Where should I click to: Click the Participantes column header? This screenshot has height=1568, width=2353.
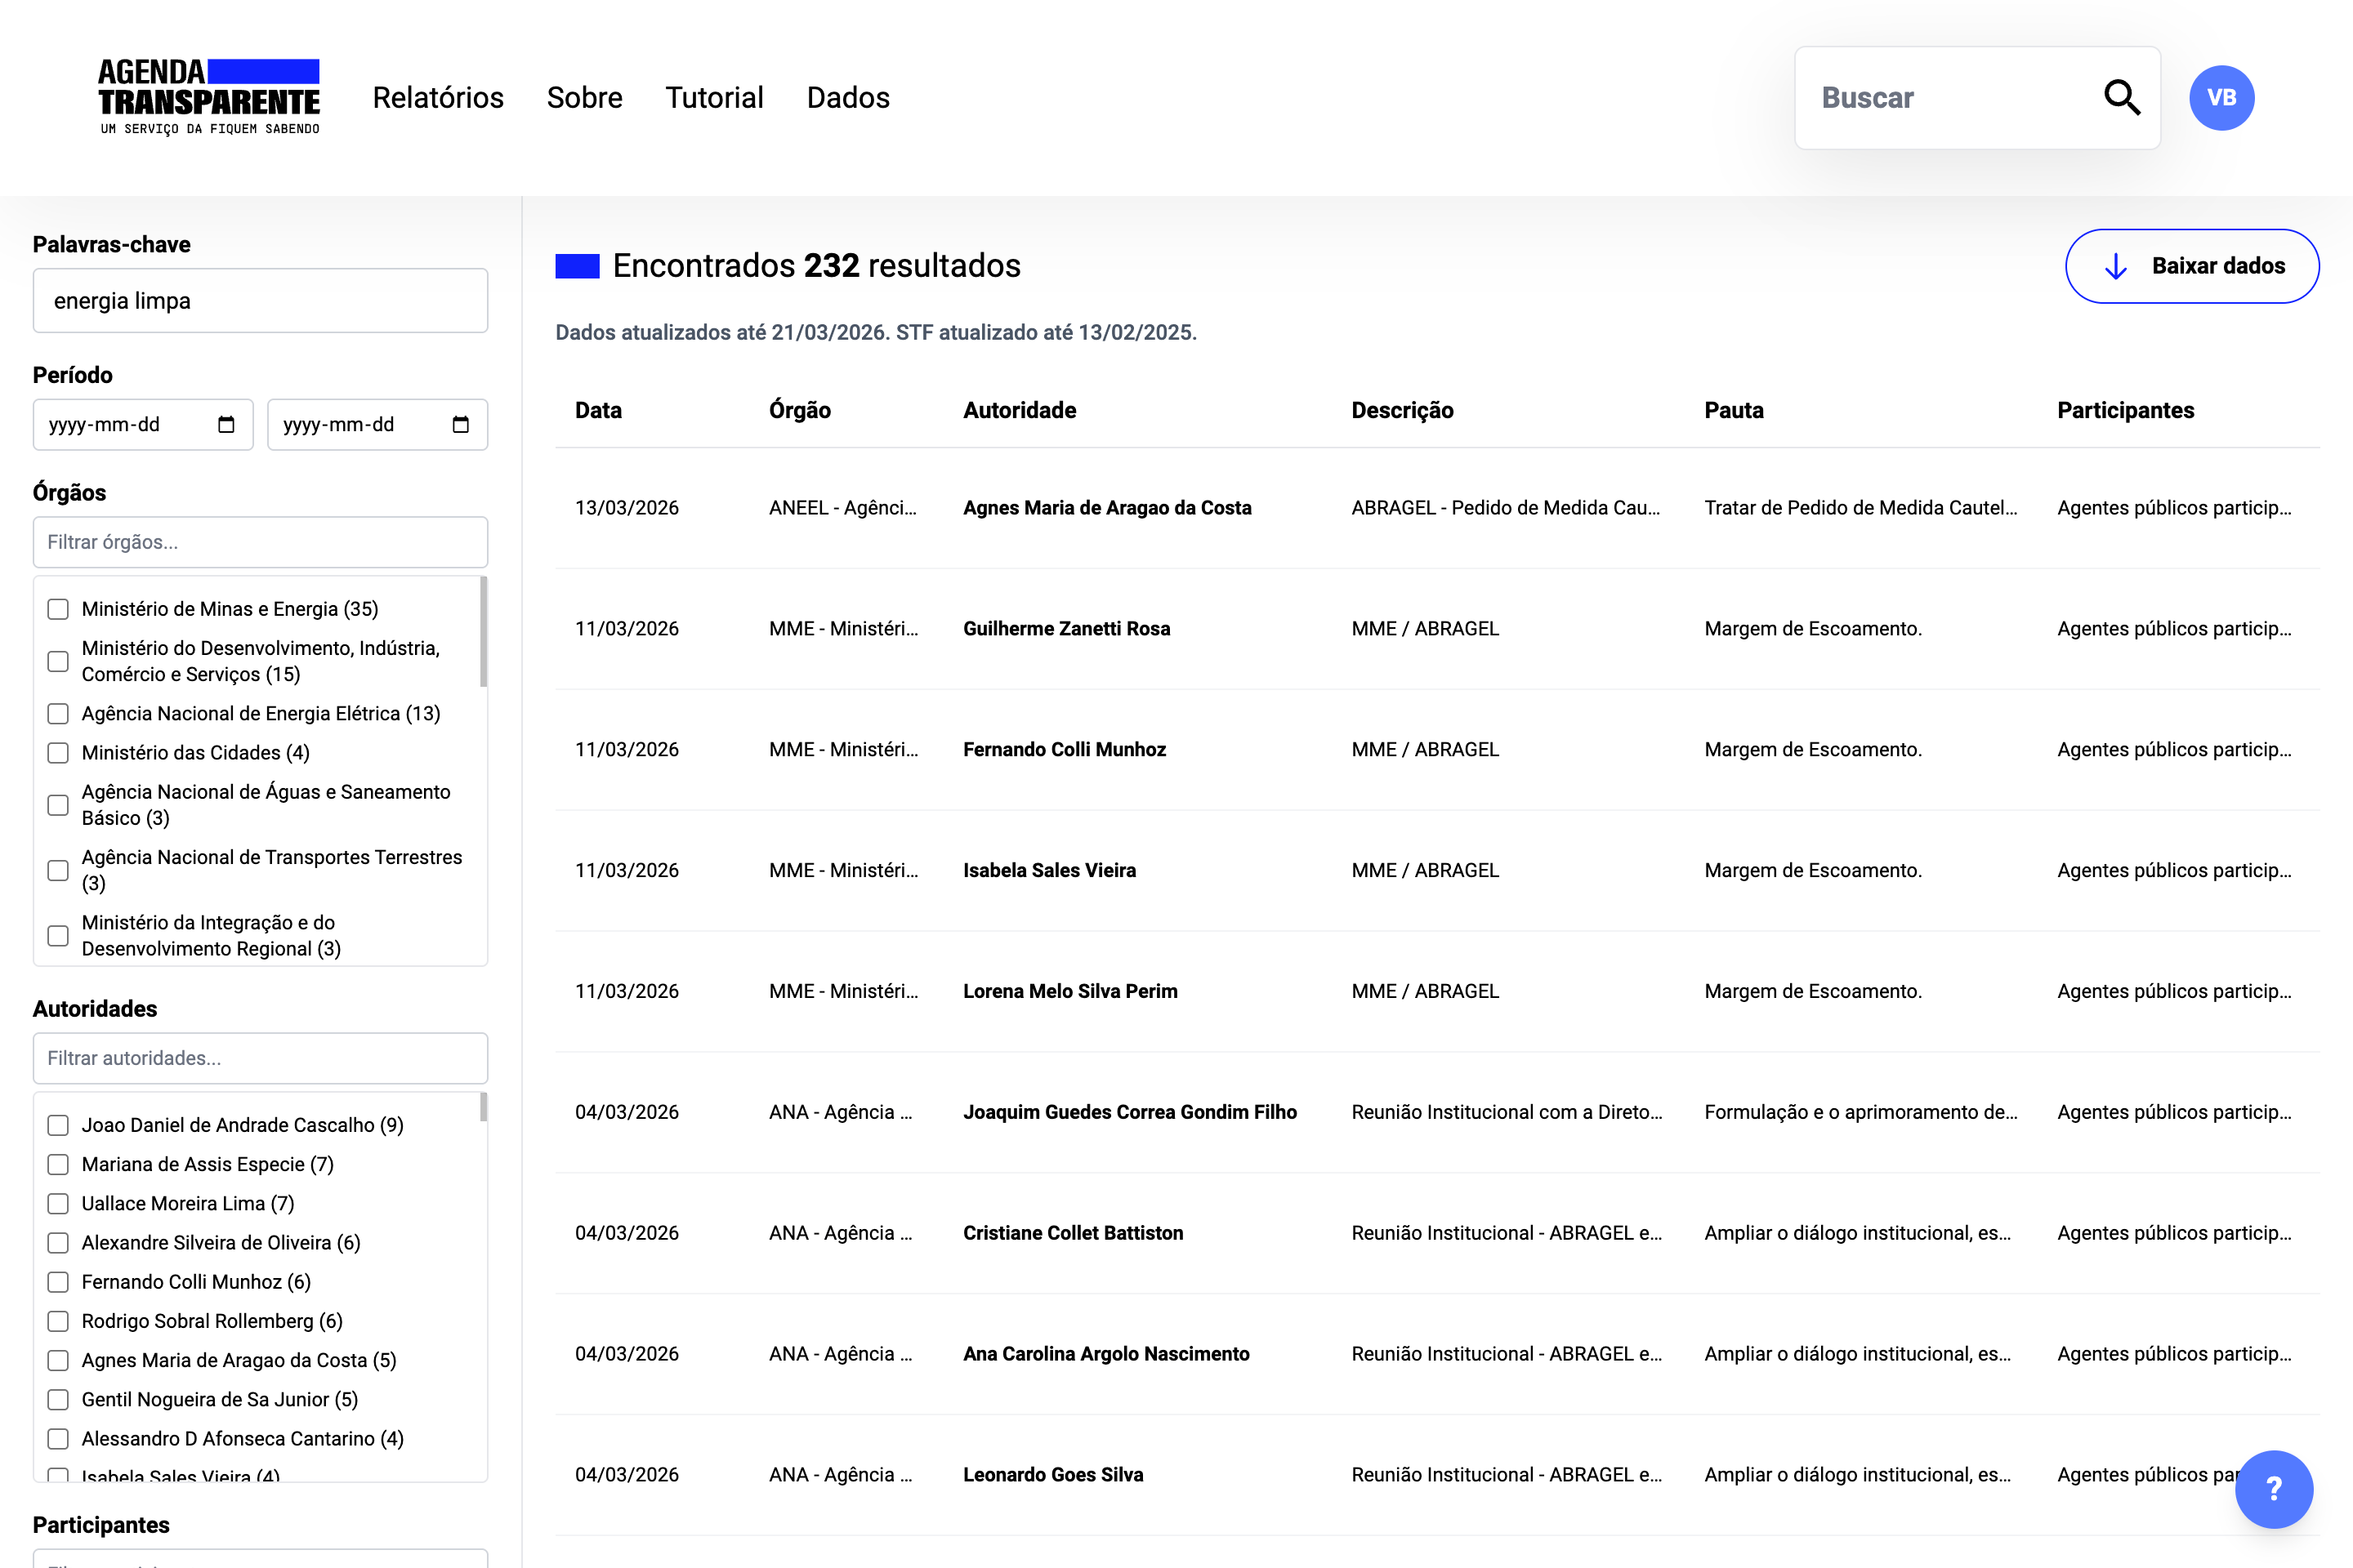tap(2125, 410)
